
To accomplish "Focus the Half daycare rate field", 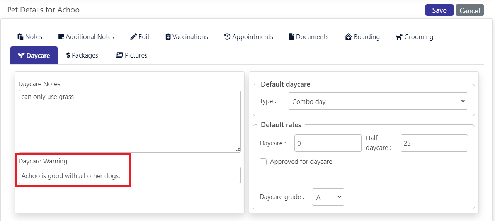I will [x=434, y=143].
